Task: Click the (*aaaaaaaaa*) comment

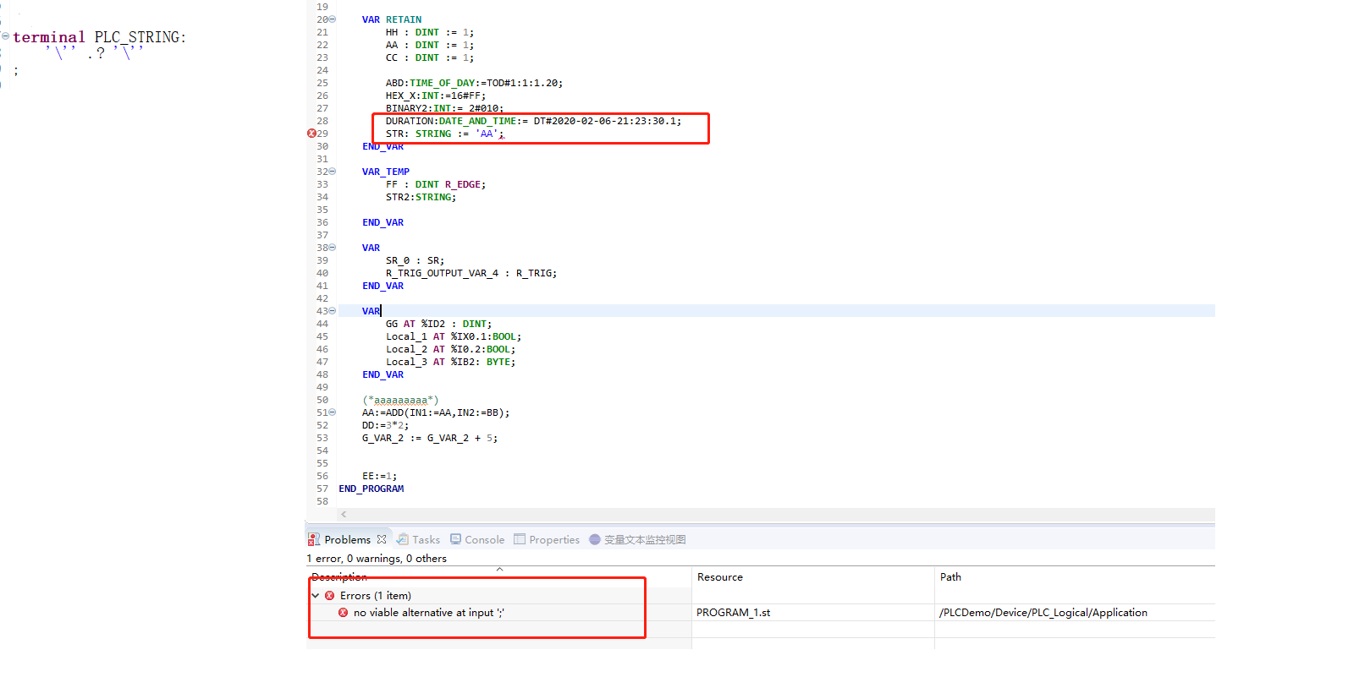Action: click(x=400, y=400)
